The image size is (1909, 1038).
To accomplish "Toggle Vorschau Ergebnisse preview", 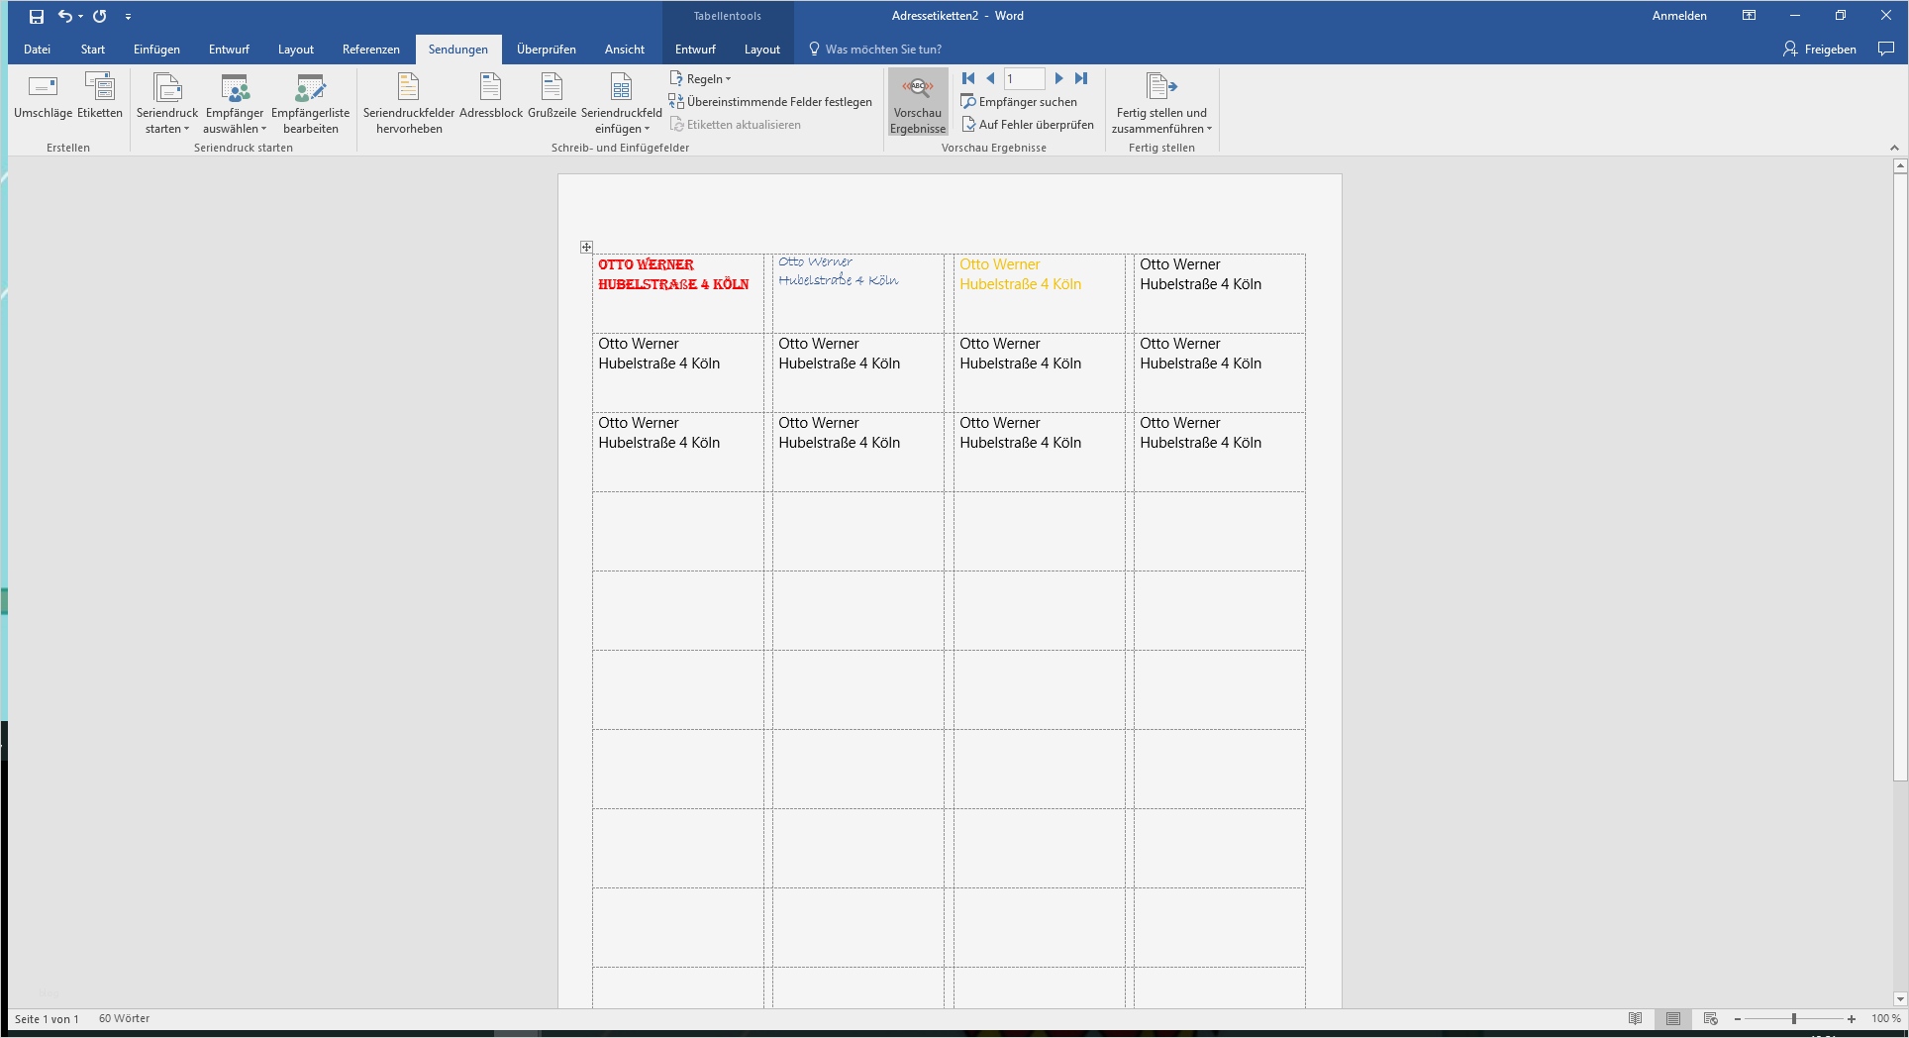I will (916, 102).
